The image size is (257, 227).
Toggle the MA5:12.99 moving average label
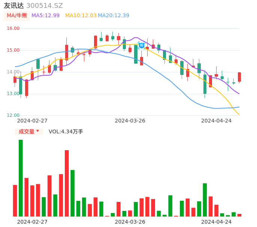[x=45, y=16]
